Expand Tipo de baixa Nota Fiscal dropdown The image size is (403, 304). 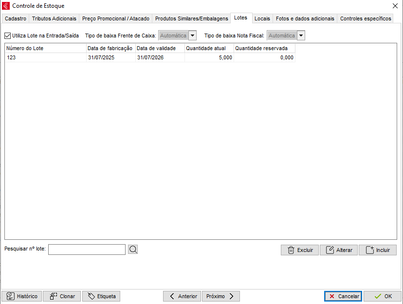301,36
